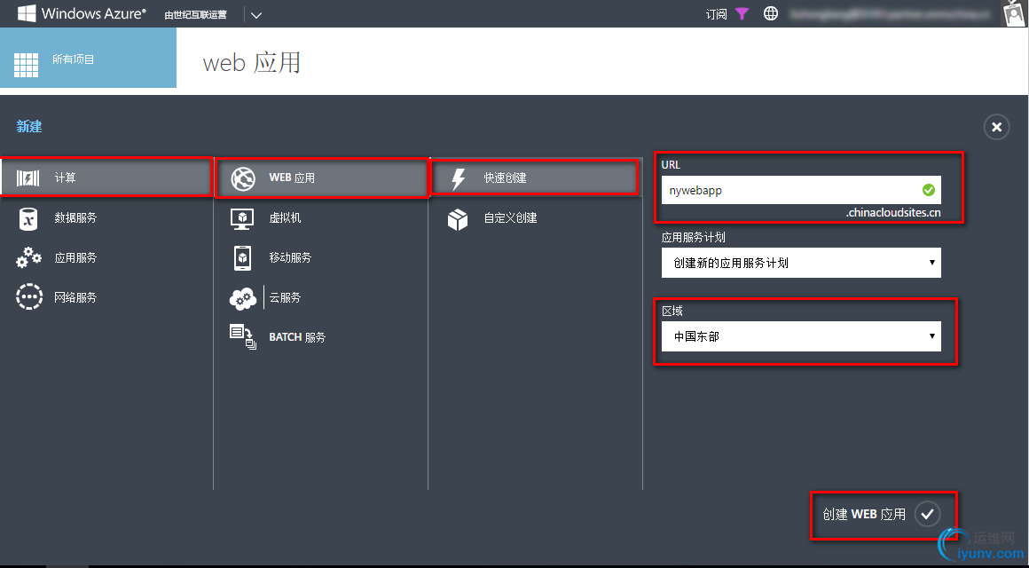Click the user avatar in top corner
This screenshot has width=1029, height=568.
pyautogui.click(x=1016, y=13)
